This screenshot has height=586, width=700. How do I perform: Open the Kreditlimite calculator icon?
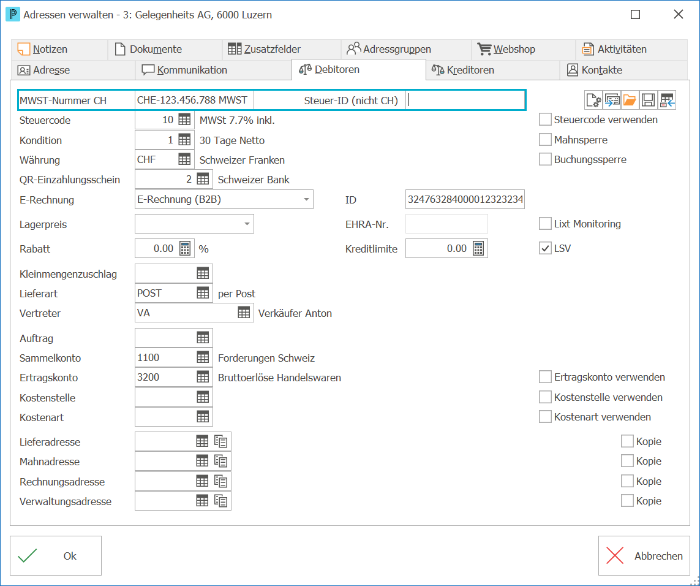coord(478,248)
